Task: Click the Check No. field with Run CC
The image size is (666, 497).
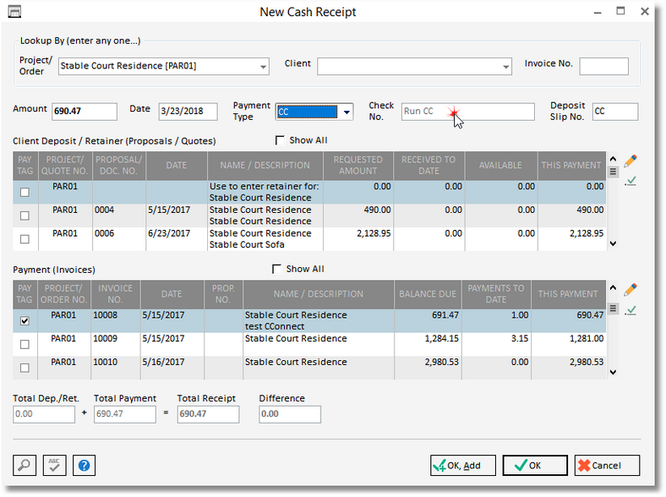Action: 467,112
